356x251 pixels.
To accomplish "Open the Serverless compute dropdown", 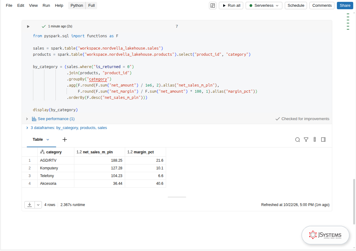I will pyautogui.click(x=264, y=6).
